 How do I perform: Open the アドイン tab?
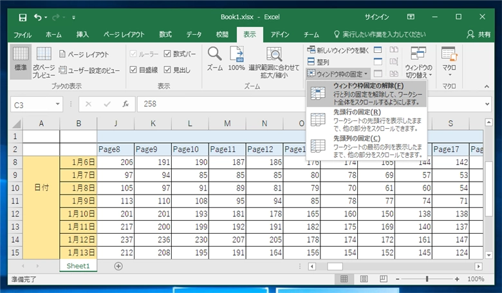280,35
